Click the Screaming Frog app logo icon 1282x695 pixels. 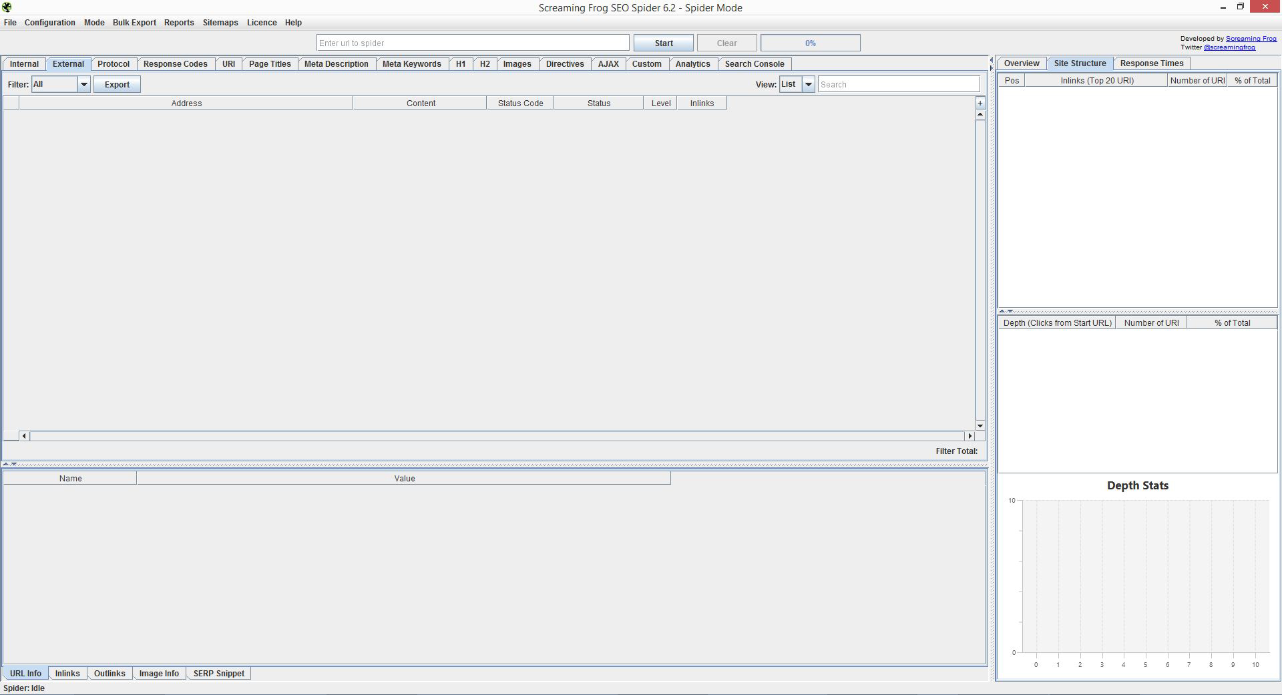click(x=7, y=7)
